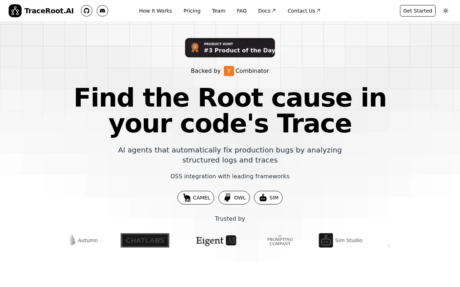The width and height of the screenshot is (460, 287).
Task: Select the SIM framework badge
Action: 268,198
